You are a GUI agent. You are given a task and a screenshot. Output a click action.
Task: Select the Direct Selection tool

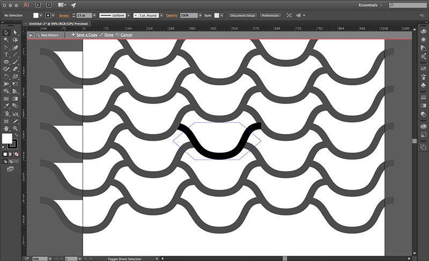pyautogui.click(x=15, y=33)
